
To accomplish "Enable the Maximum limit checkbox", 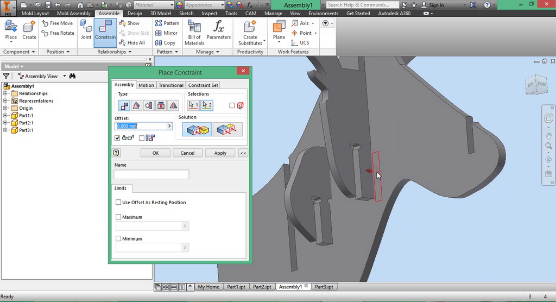I will coord(118,217).
